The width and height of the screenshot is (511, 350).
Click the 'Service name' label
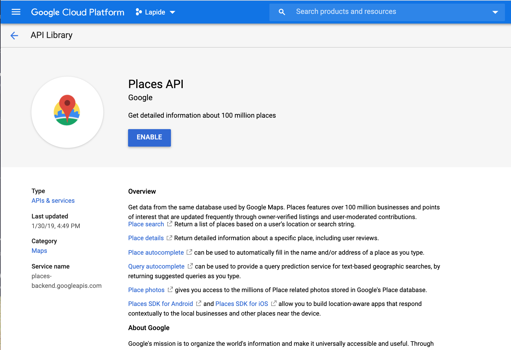pos(50,266)
